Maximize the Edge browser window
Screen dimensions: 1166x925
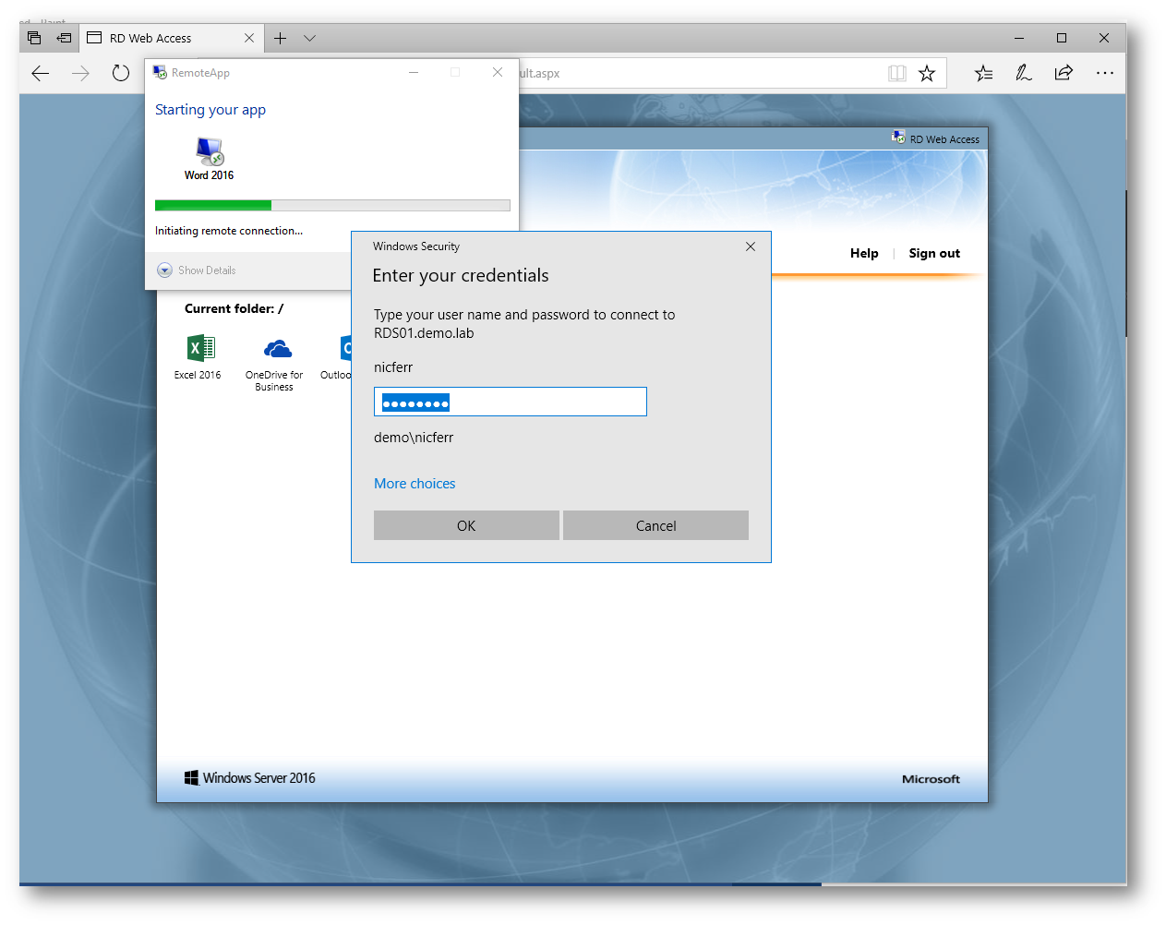pyautogui.click(x=1062, y=38)
